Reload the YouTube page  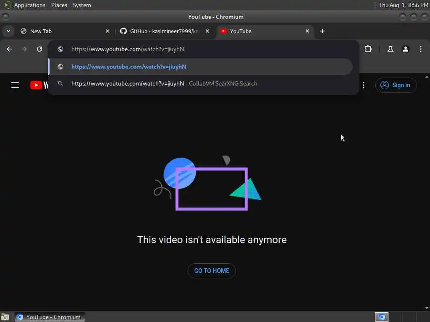click(x=39, y=49)
